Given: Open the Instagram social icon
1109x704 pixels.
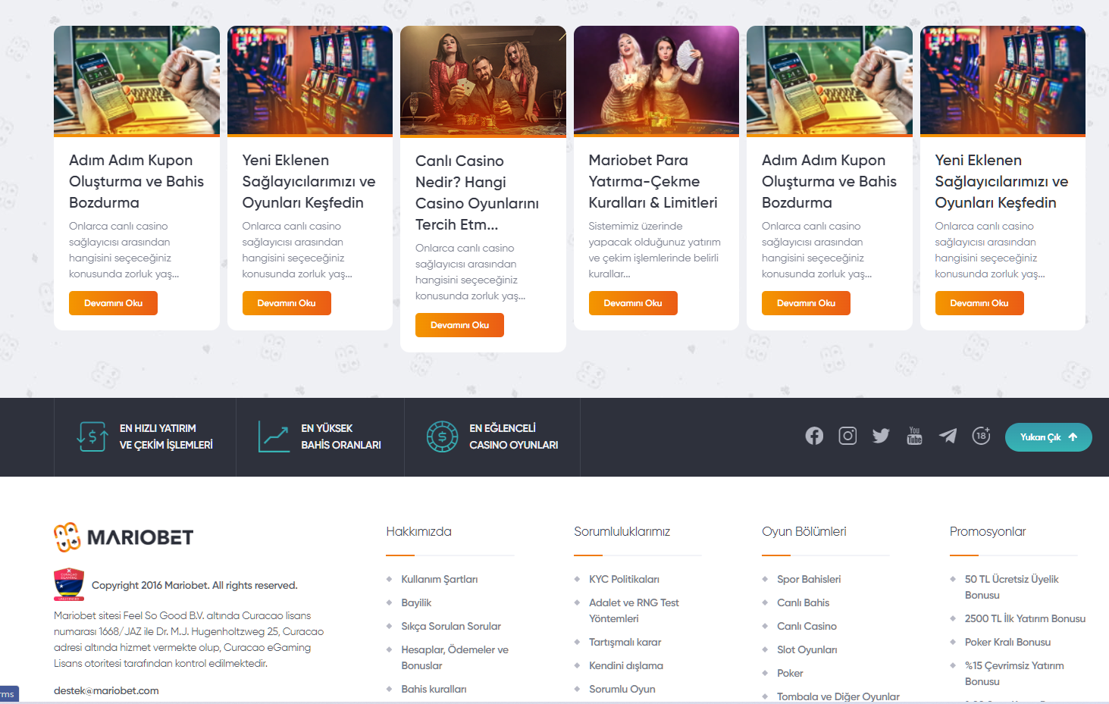Looking at the screenshot, I should [x=847, y=436].
